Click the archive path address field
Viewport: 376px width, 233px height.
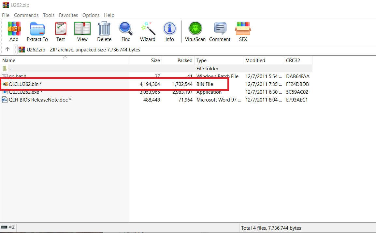tap(196, 49)
